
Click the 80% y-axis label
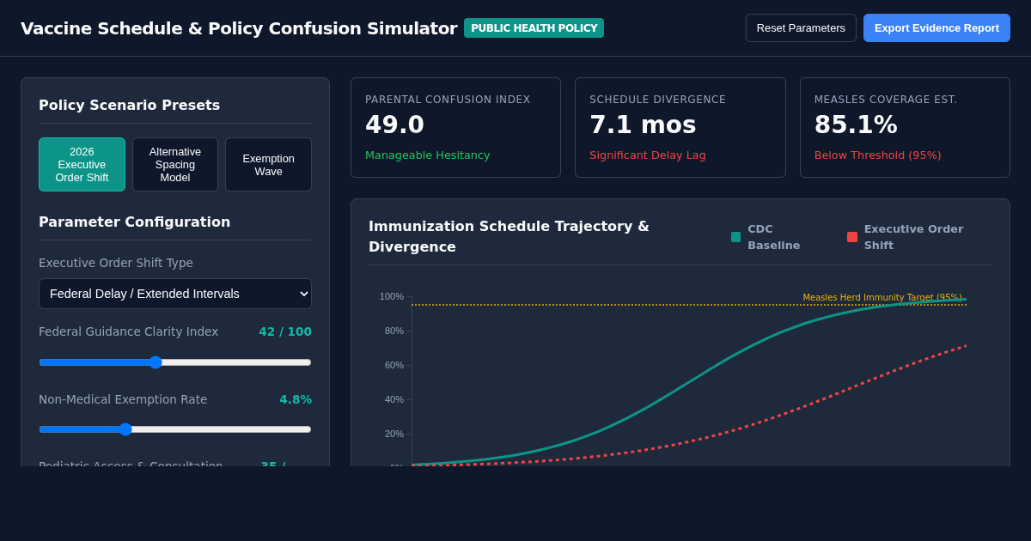[394, 331]
